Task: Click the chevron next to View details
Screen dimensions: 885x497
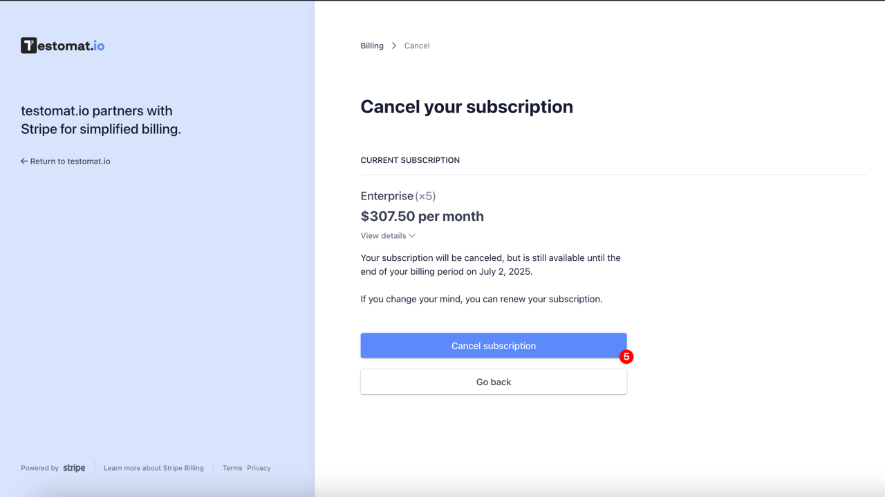Action: pyautogui.click(x=412, y=235)
